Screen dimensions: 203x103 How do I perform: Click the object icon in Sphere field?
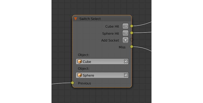click(80, 75)
